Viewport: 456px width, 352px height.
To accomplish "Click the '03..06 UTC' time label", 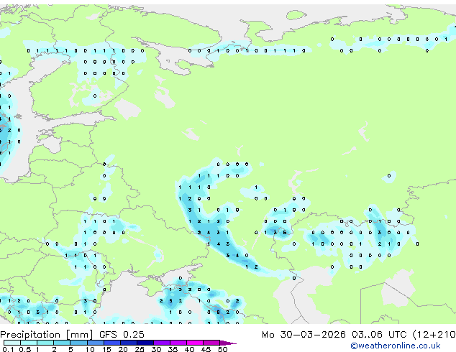I will coord(379,334).
